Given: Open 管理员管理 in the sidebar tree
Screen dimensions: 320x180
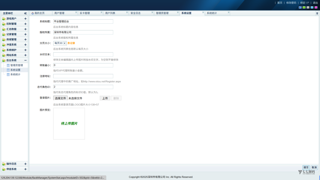Looking at the screenshot, I should [17, 65].
